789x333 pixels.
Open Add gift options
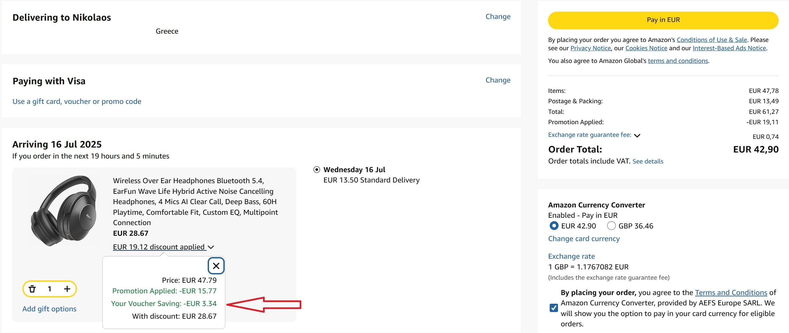point(49,309)
